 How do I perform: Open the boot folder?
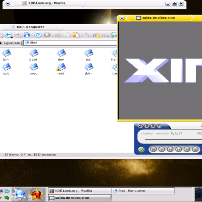pyautogui.click(x=33, y=55)
